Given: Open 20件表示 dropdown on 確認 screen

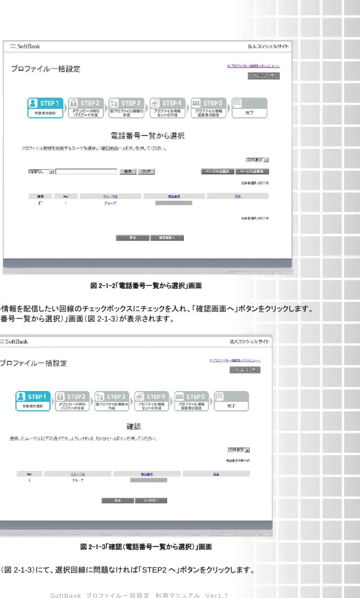Looking at the screenshot, I should coord(239,450).
